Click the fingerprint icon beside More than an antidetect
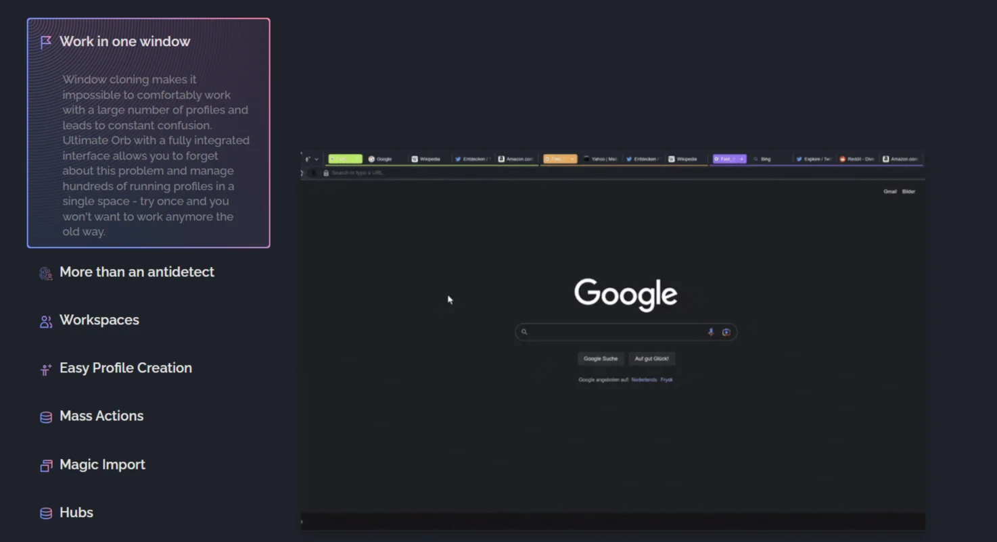Image resolution: width=997 pixels, height=542 pixels. (46, 273)
